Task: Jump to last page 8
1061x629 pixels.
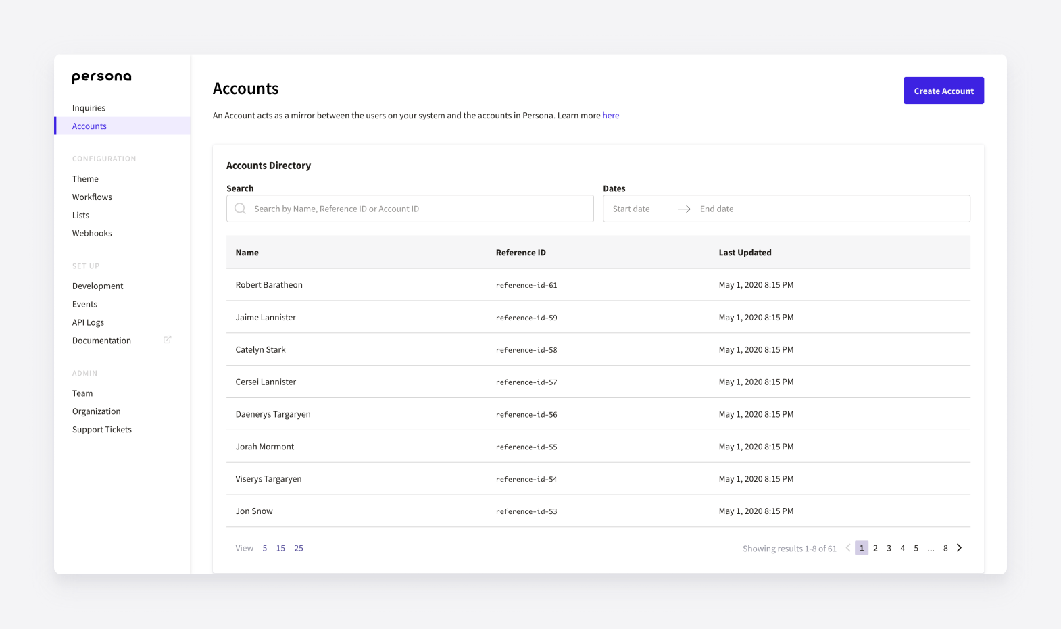Action: tap(945, 548)
